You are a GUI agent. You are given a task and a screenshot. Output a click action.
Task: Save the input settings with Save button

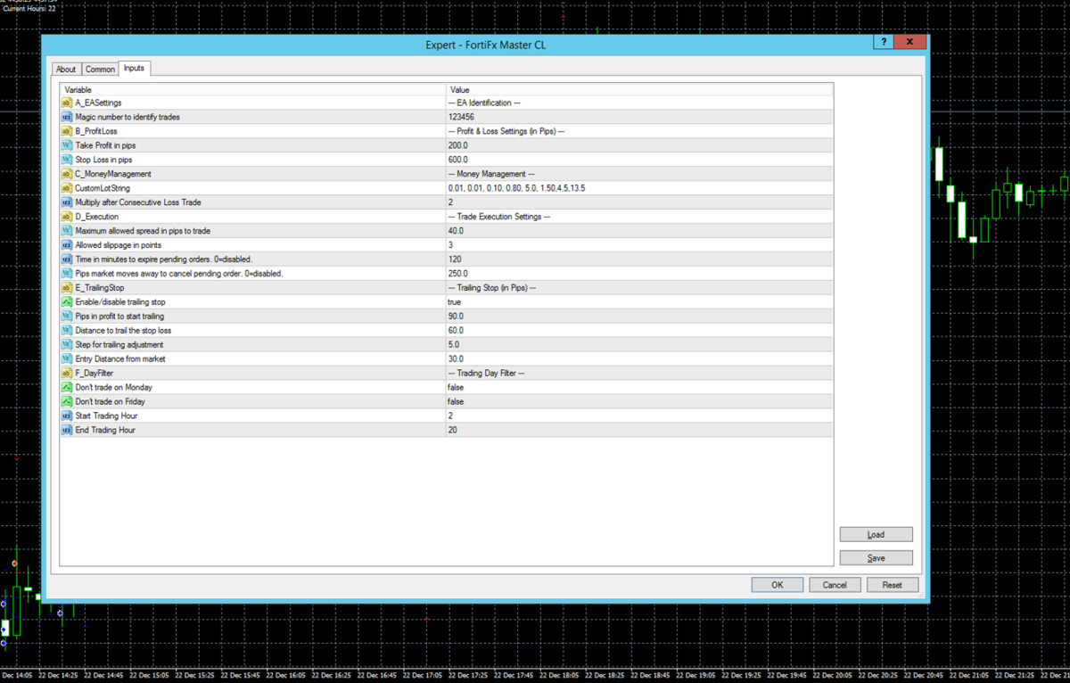[876, 558]
